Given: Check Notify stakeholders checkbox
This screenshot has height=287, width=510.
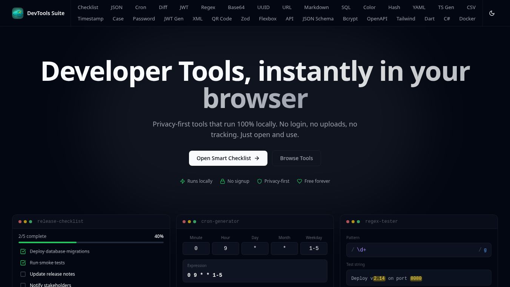Looking at the screenshot, I should click(23, 285).
